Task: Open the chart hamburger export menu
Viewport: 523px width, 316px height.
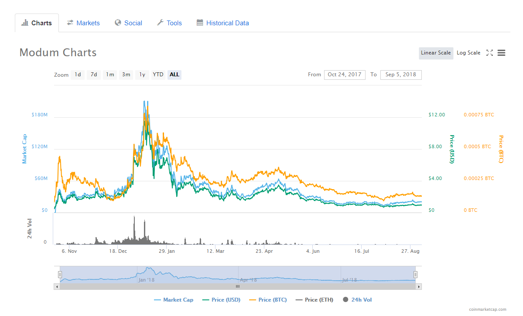Action: click(501, 53)
